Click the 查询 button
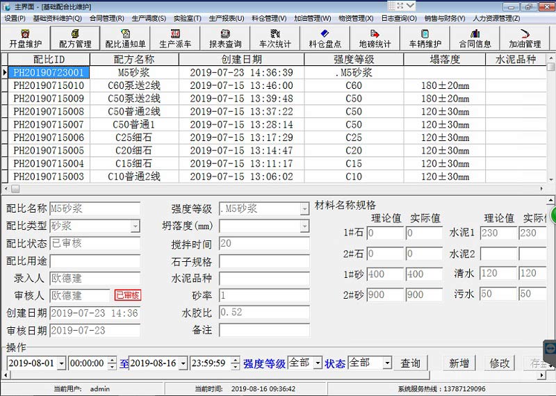This screenshot has width=556, height=396. tap(411, 363)
